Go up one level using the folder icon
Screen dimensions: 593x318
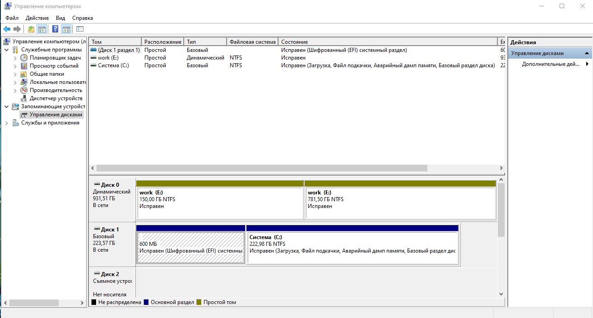click(31, 29)
